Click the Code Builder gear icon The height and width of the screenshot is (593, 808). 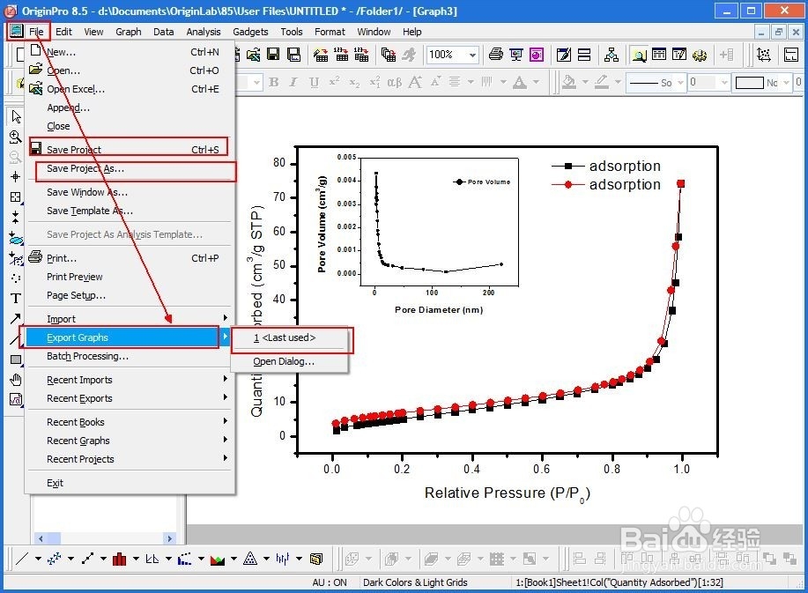point(700,54)
